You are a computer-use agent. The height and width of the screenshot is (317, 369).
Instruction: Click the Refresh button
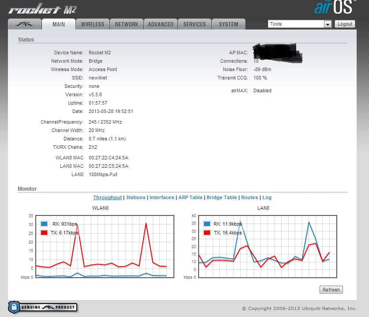tap(331, 290)
